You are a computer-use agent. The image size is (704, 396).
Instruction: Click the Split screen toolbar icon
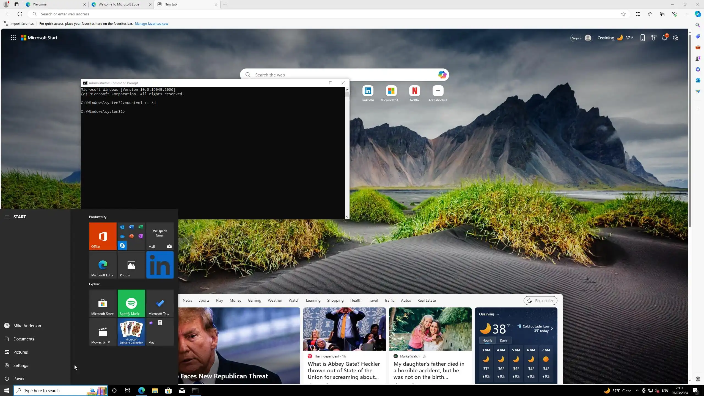coord(638,14)
